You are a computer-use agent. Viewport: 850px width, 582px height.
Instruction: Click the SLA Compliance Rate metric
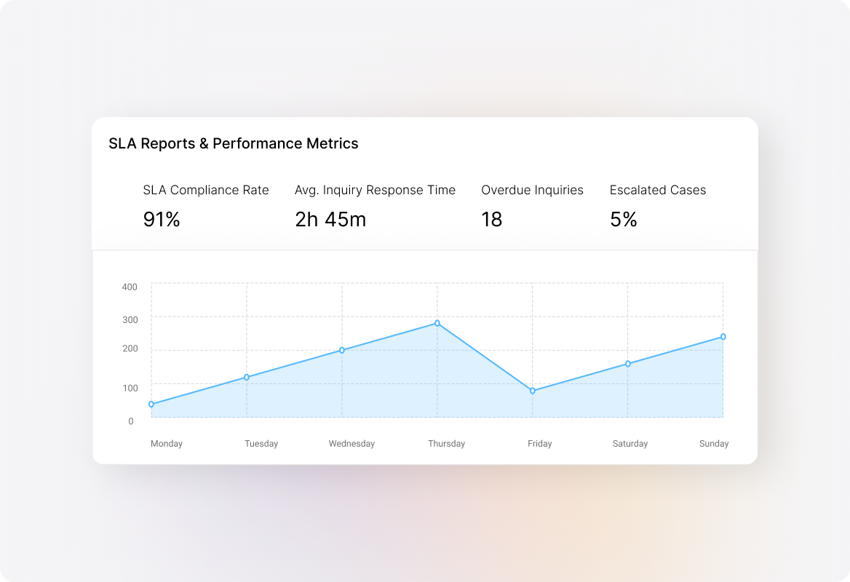(x=206, y=190)
